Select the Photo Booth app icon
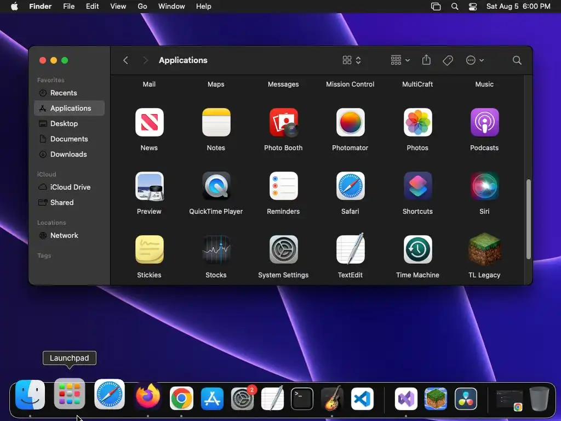Image resolution: width=561 pixels, height=421 pixels. click(283, 122)
